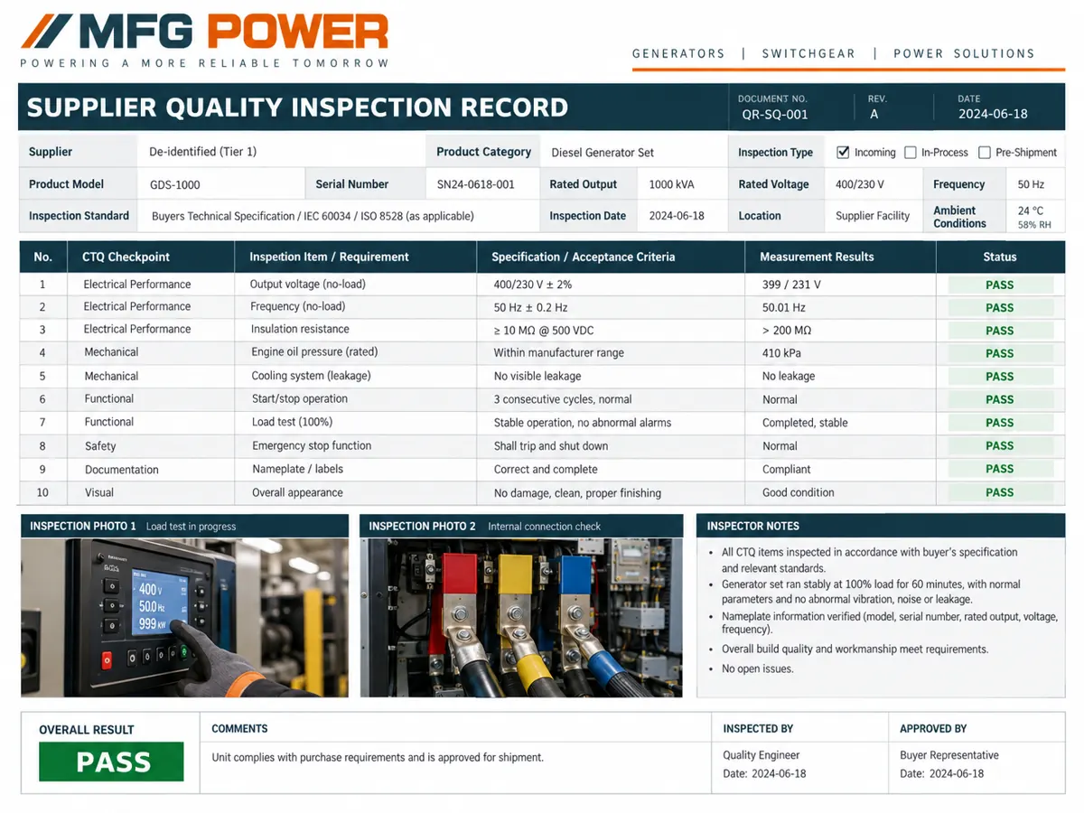Click measurement 410 kPa

coord(782,352)
